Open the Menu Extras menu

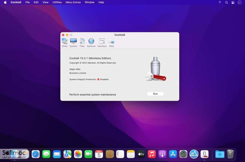[73, 2]
